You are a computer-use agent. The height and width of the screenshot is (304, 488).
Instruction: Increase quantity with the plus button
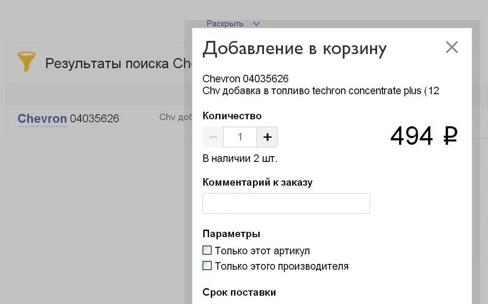[x=267, y=137]
